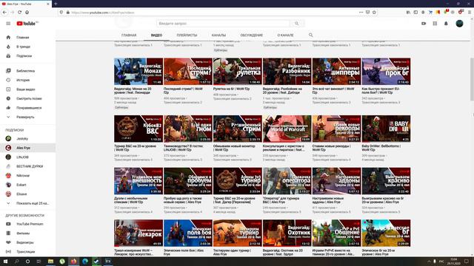The width and height of the screenshot is (474, 266).
Task: Open the Видеогайд: Охотник thumbnail
Action: 287,233
